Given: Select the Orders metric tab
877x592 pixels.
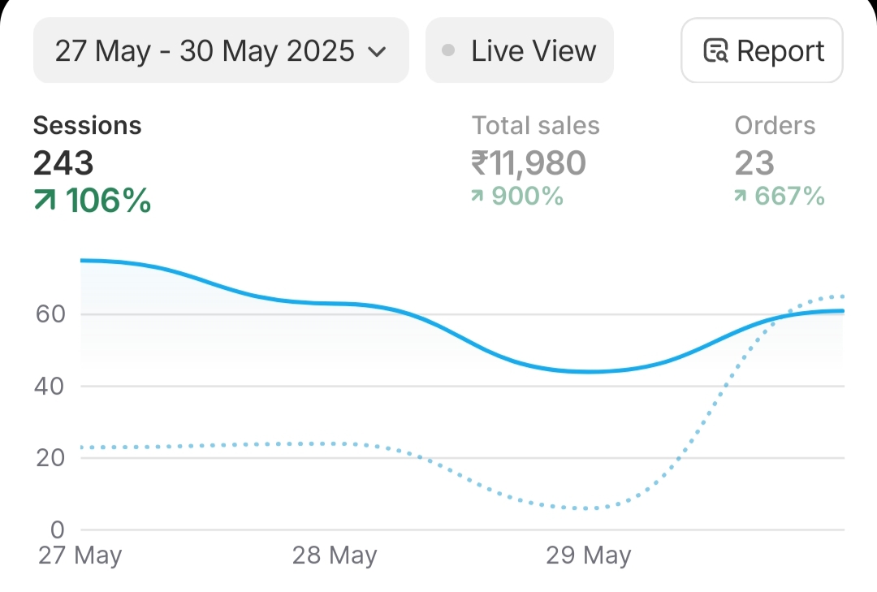Looking at the screenshot, I should pyautogui.click(x=775, y=126).
